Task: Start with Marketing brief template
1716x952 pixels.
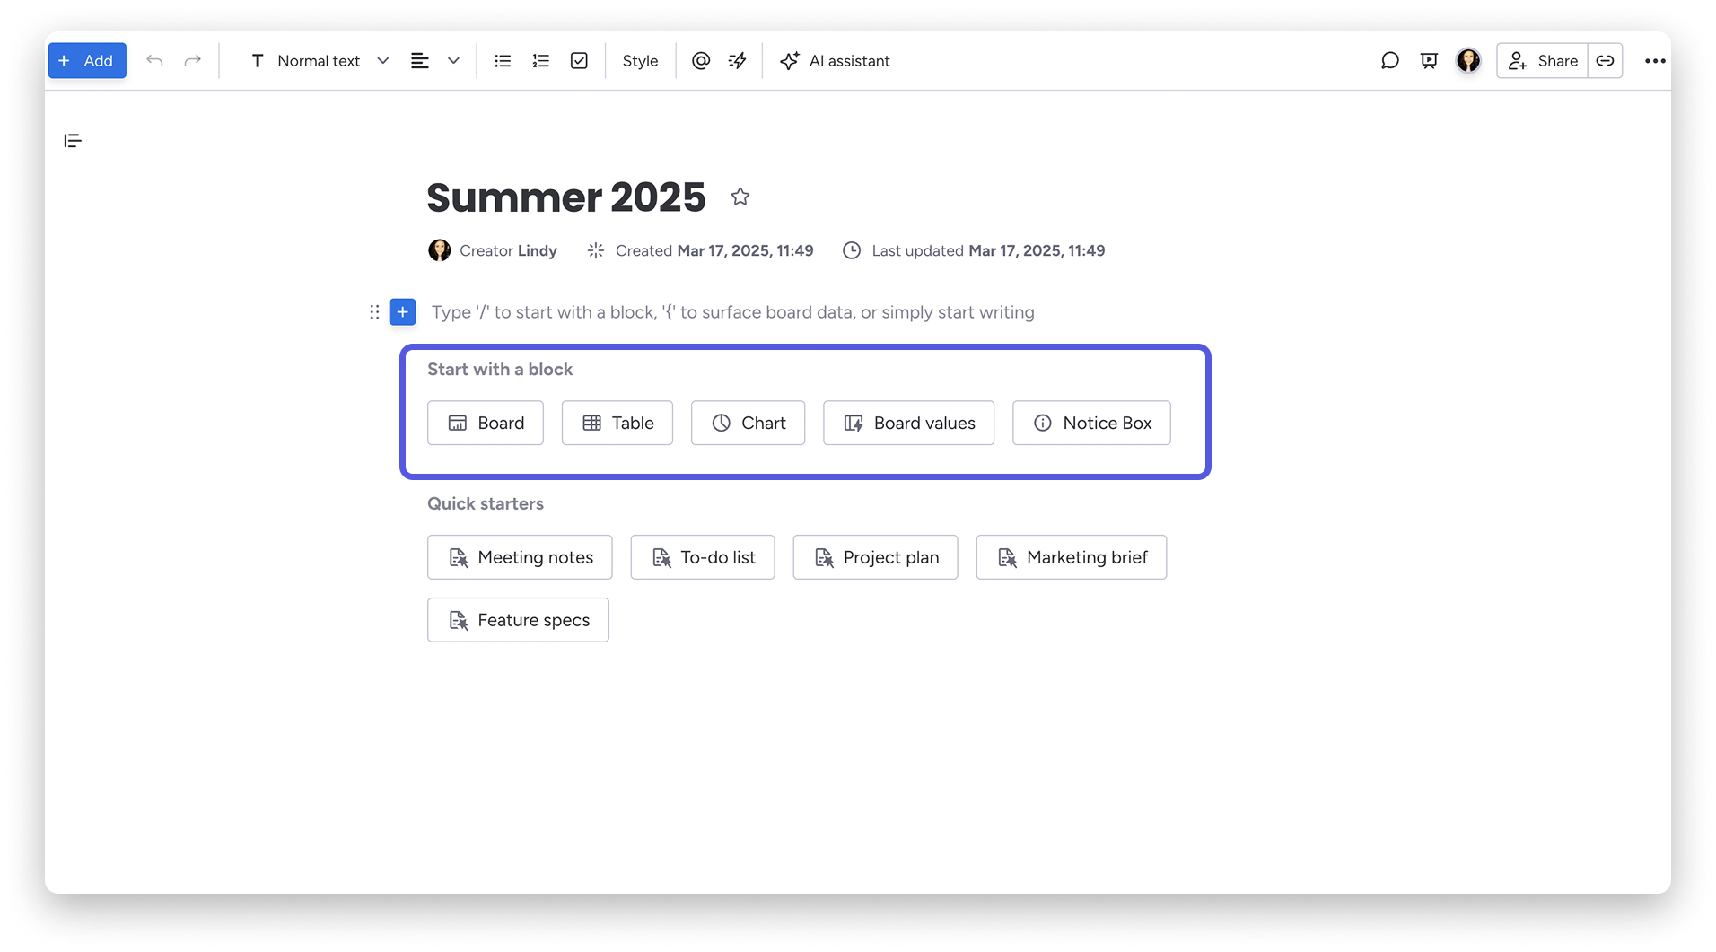Action: (x=1072, y=557)
